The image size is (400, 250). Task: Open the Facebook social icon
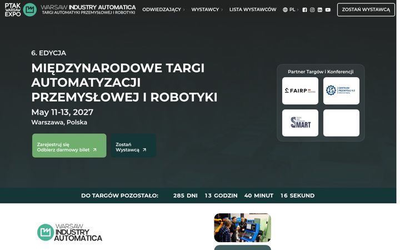point(304,9)
